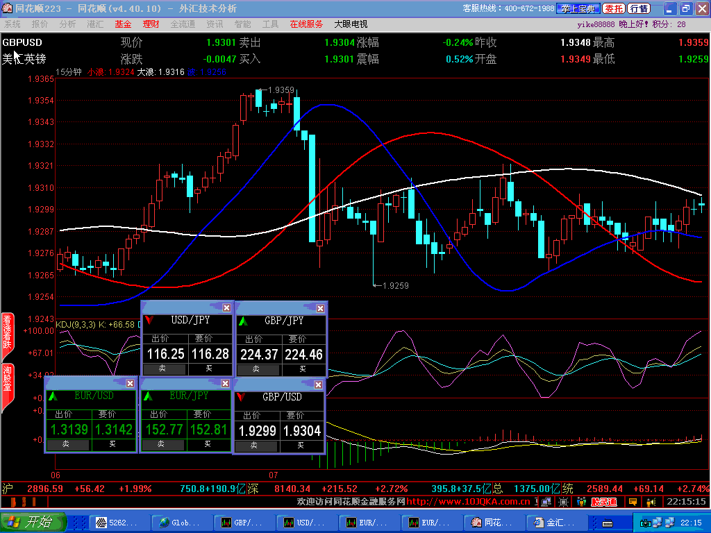Viewport: 711px width, 533px height.
Task: Open the 在线服务 menu
Action: click(x=306, y=24)
